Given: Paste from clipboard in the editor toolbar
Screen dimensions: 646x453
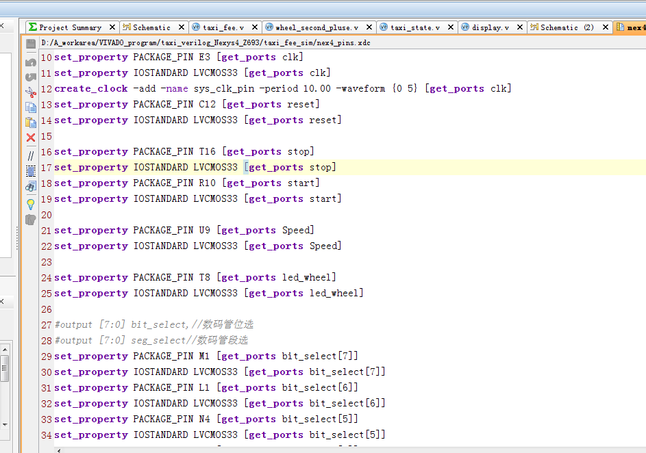Looking at the screenshot, I should pos(31,122).
